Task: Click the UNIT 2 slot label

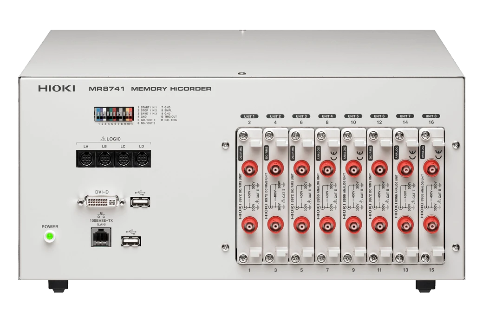Action: click(x=275, y=116)
